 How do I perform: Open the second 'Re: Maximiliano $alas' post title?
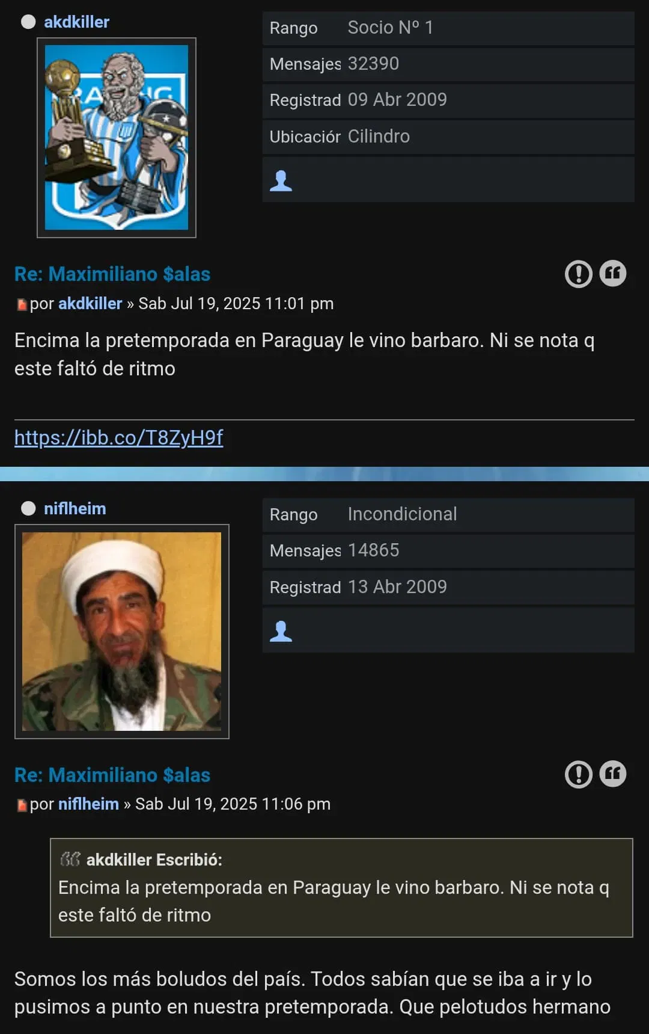pyautogui.click(x=112, y=775)
